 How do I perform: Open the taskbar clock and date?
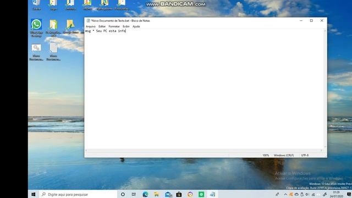(x=336, y=194)
